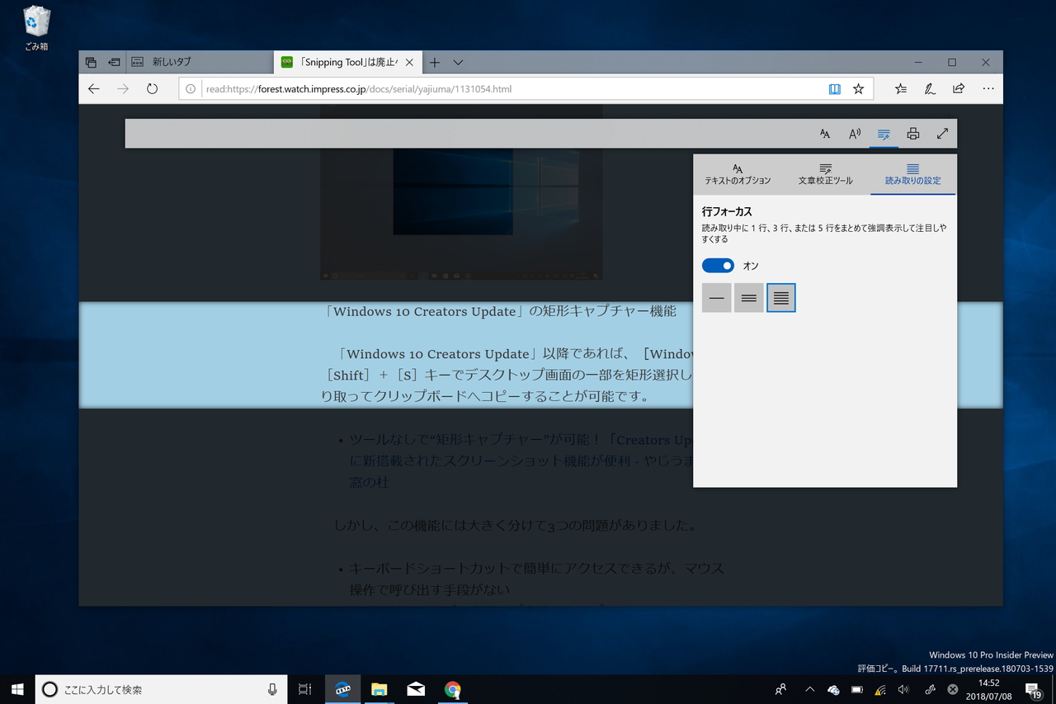Start Read aloud for the article
The image size is (1056, 704).
(x=854, y=133)
